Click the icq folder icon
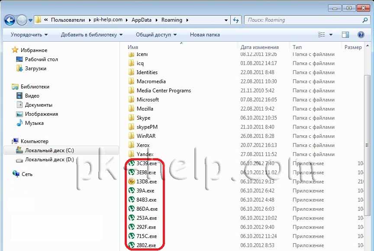The height and width of the screenshot is (251, 374). click(x=131, y=63)
